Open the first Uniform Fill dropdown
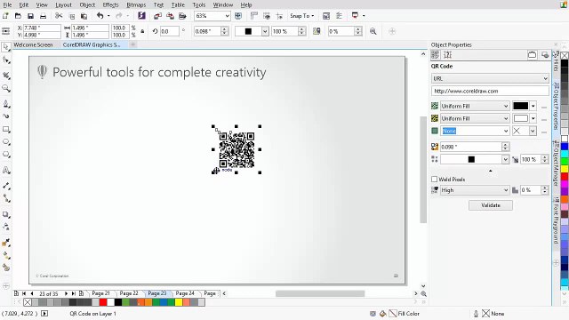The image size is (569, 320). tap(475, 106)
